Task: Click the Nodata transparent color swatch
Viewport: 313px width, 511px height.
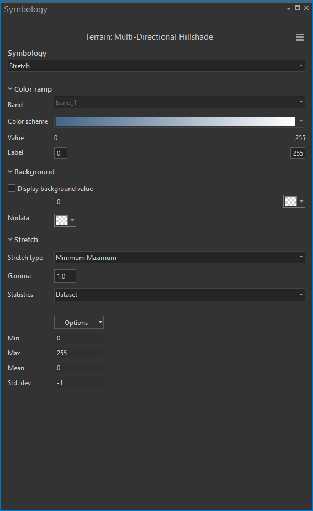Action: click(65, 220)
